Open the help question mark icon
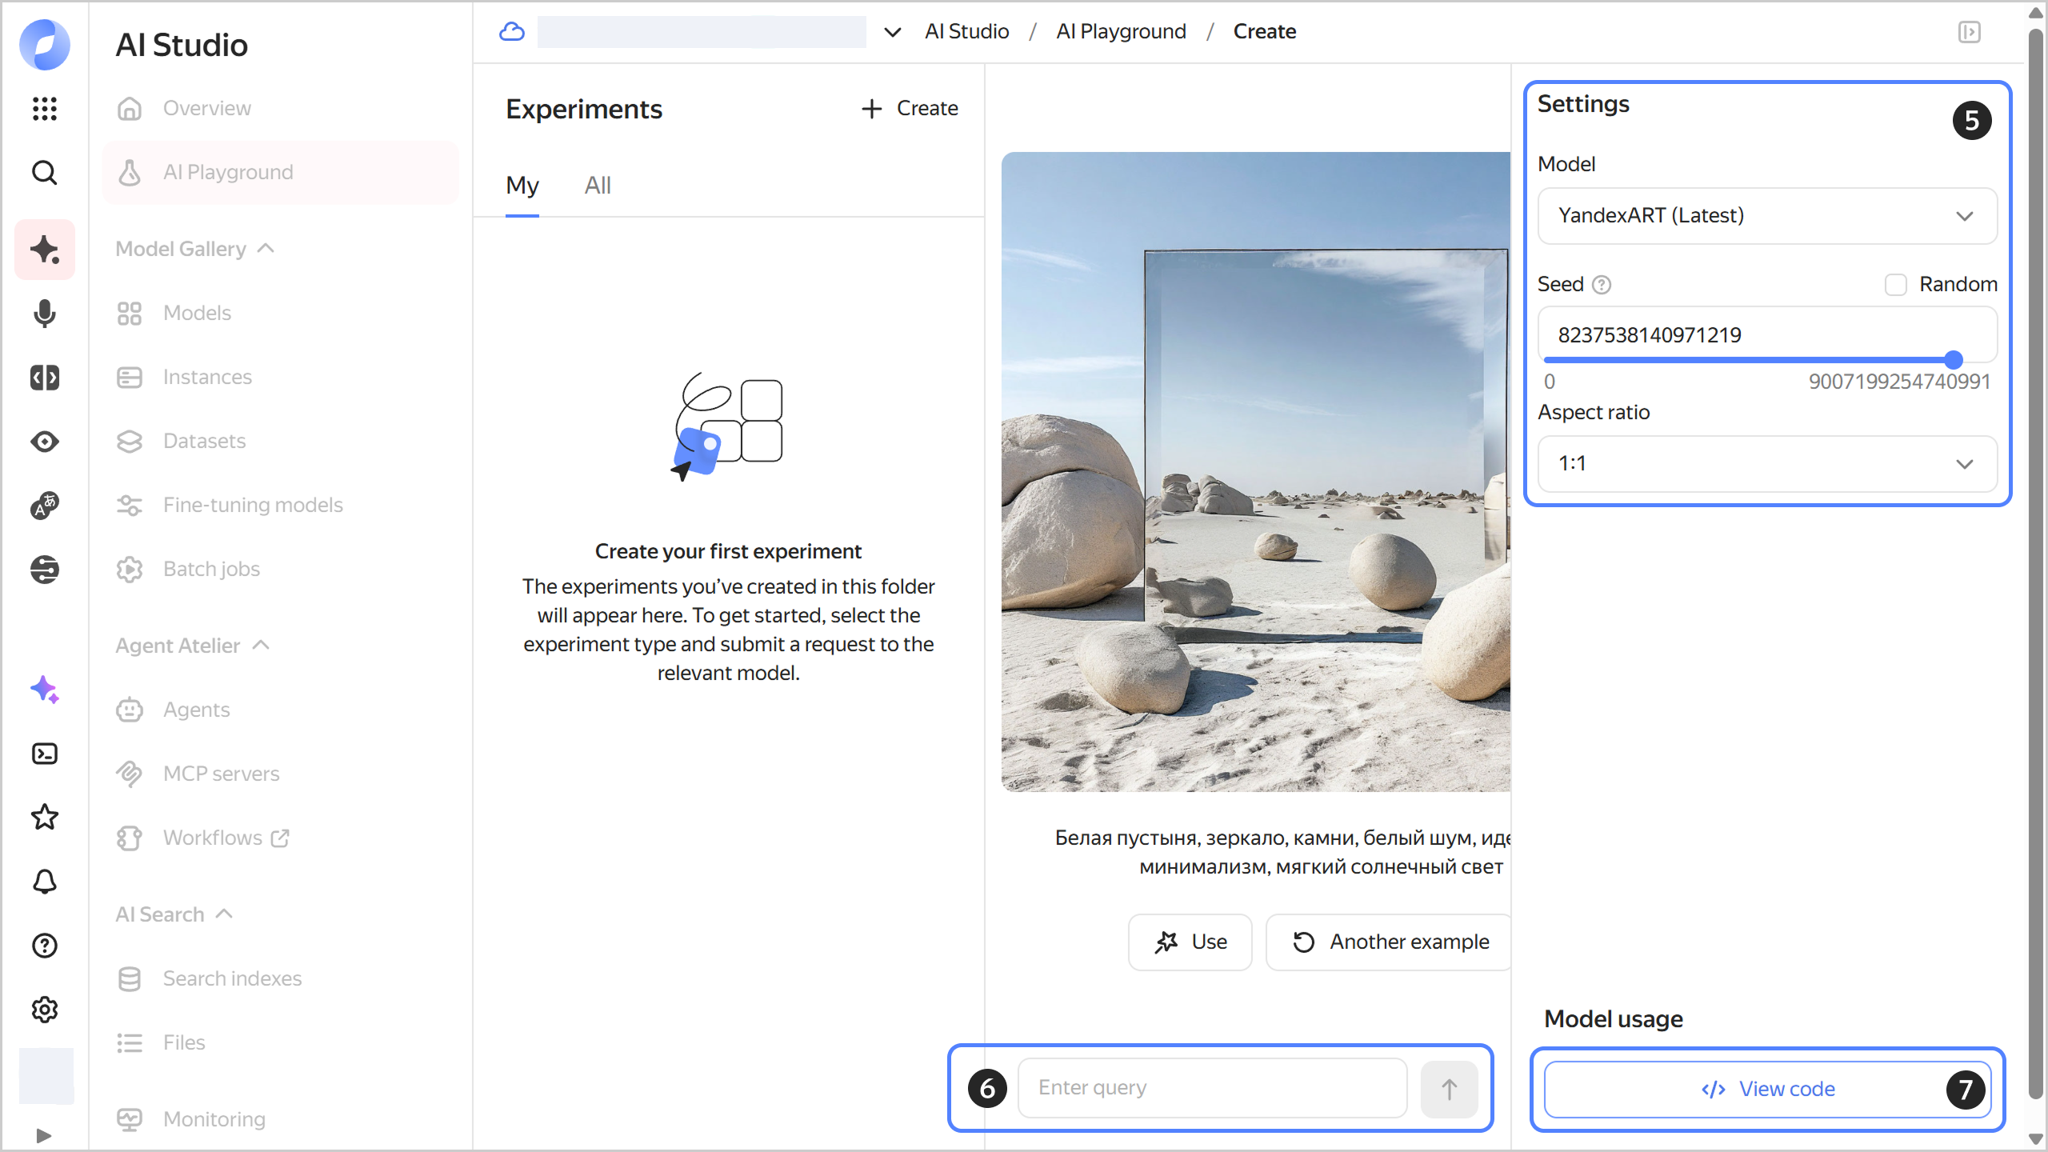The width and height of the screenshot is (2048, 1152). tap(45, 946)
